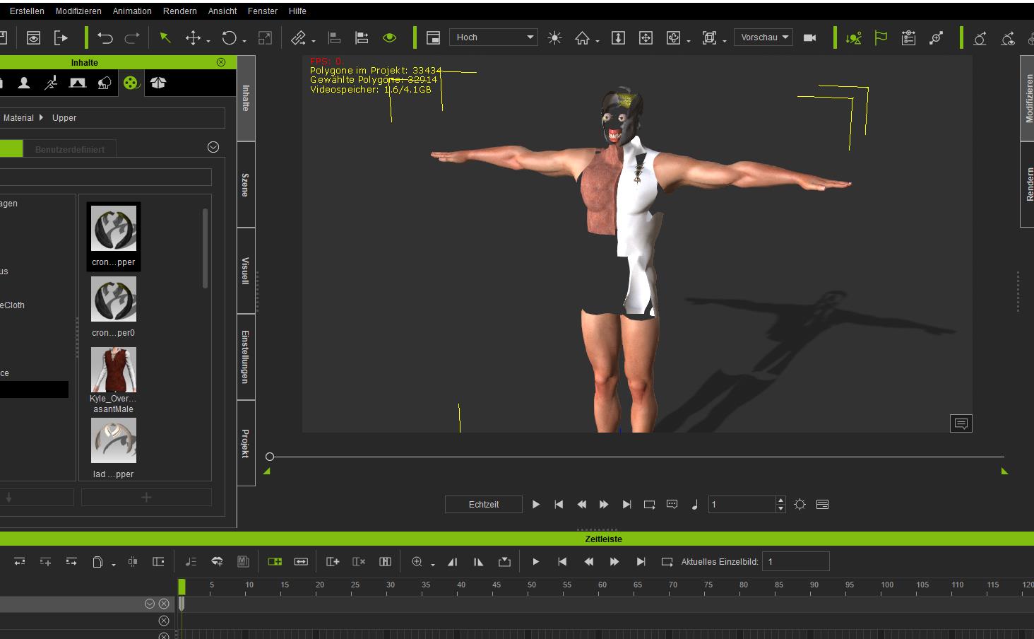Click the frame-selected cube icon
The height and width of the screenshot is (639, 1034).
pyautogui.click(x=709, y=37)
